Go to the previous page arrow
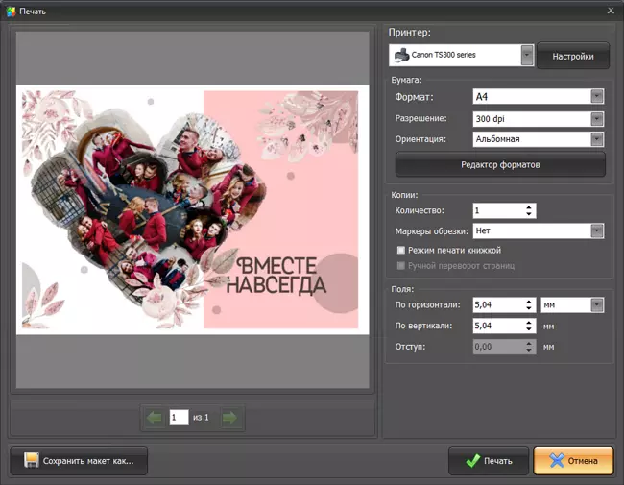This screenshot has height=485, width=624. pyautogui.click(x=154, y=418)
